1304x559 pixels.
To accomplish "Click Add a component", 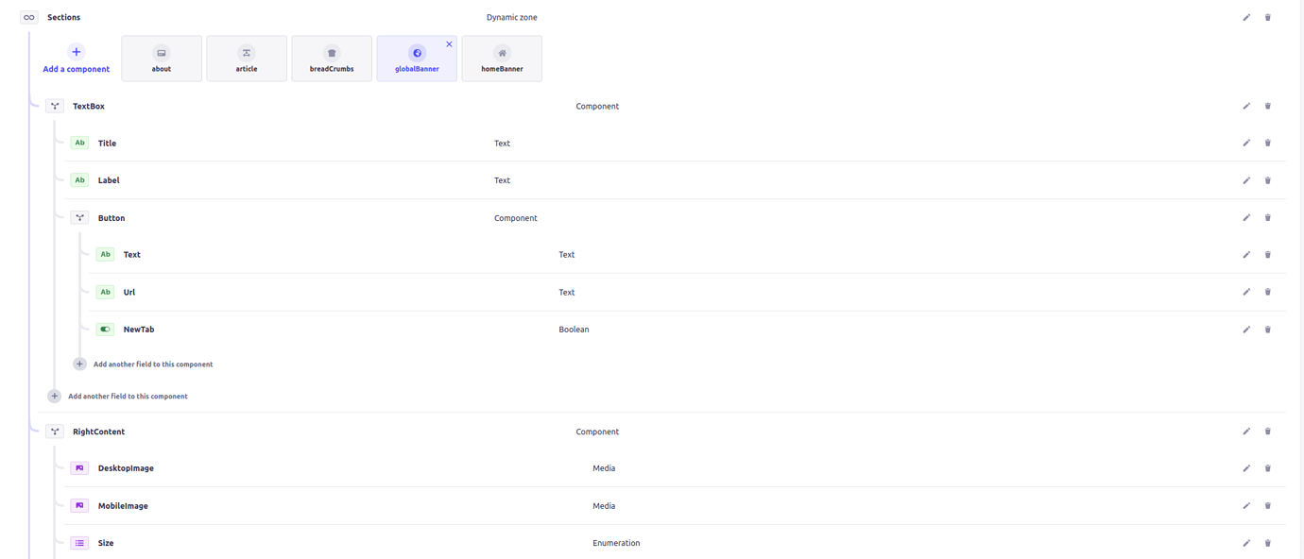I will [76, 59].
